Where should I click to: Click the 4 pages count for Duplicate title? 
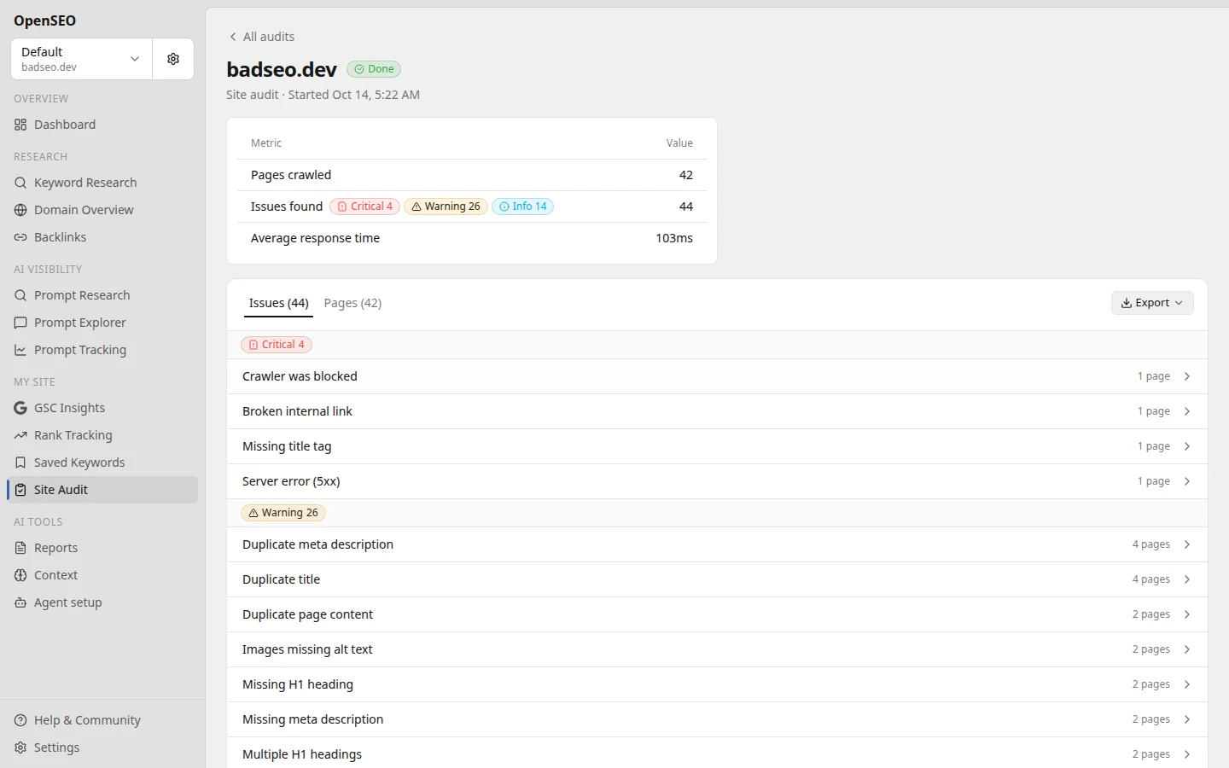[x=1151, y=579]
